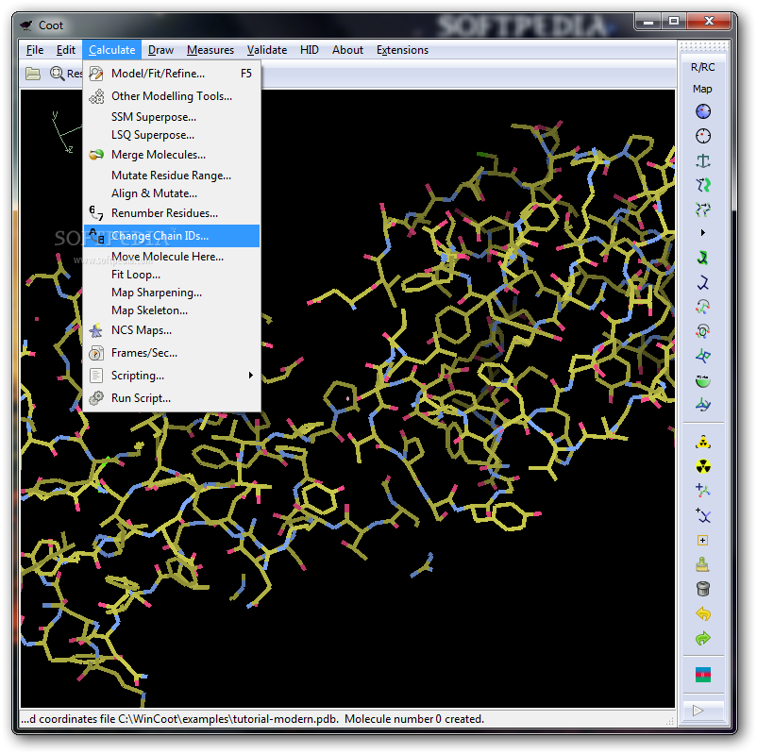The width and height of the screenshot is (757, 754).
Task: Click the toolbar display arrow at the bottom
Action: 698,711
